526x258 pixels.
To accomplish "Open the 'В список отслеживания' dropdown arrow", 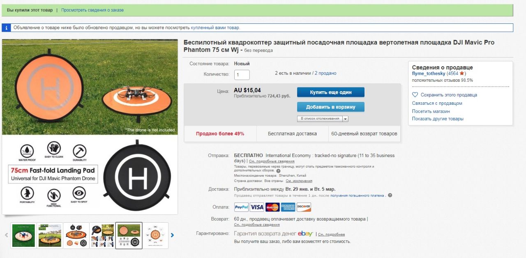I will click(345, 119).
